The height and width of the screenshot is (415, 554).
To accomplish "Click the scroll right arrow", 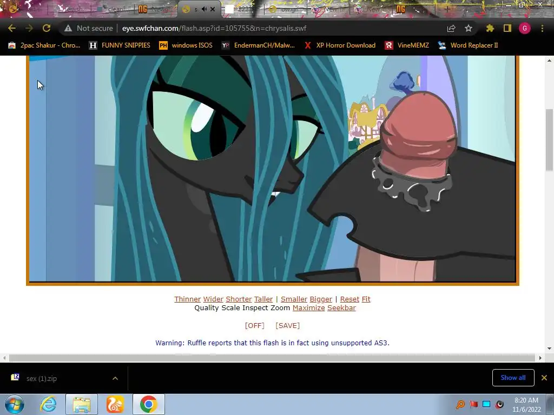I will coord(540,358).
